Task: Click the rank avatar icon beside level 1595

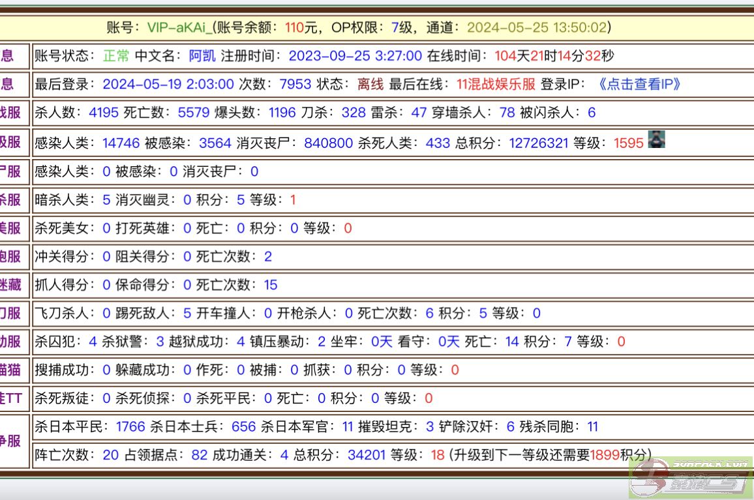Action: tap(656, 139)
